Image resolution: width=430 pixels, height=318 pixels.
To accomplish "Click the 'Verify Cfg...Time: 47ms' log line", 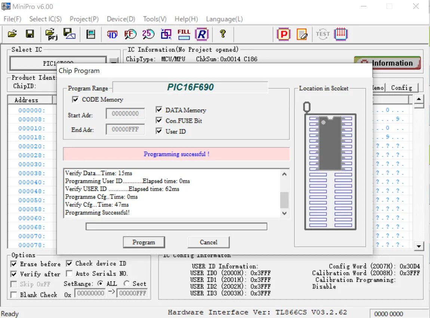I will pos(97,204).
